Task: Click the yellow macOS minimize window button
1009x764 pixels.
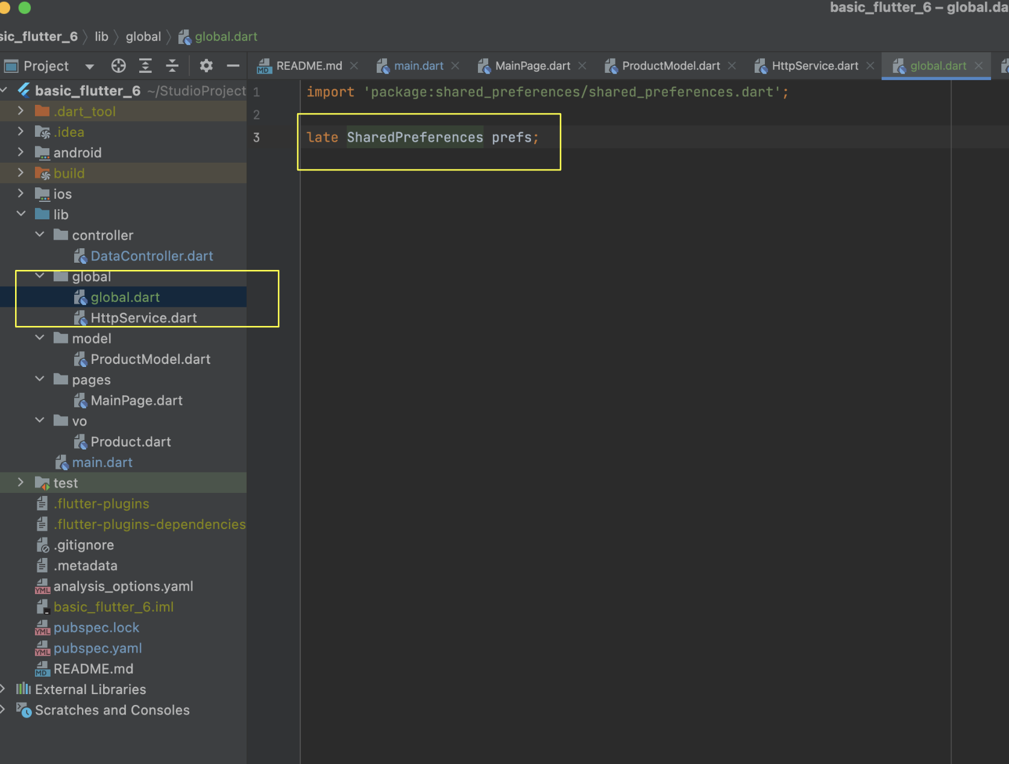Action: pyautogui.click(x=4, y=7)
